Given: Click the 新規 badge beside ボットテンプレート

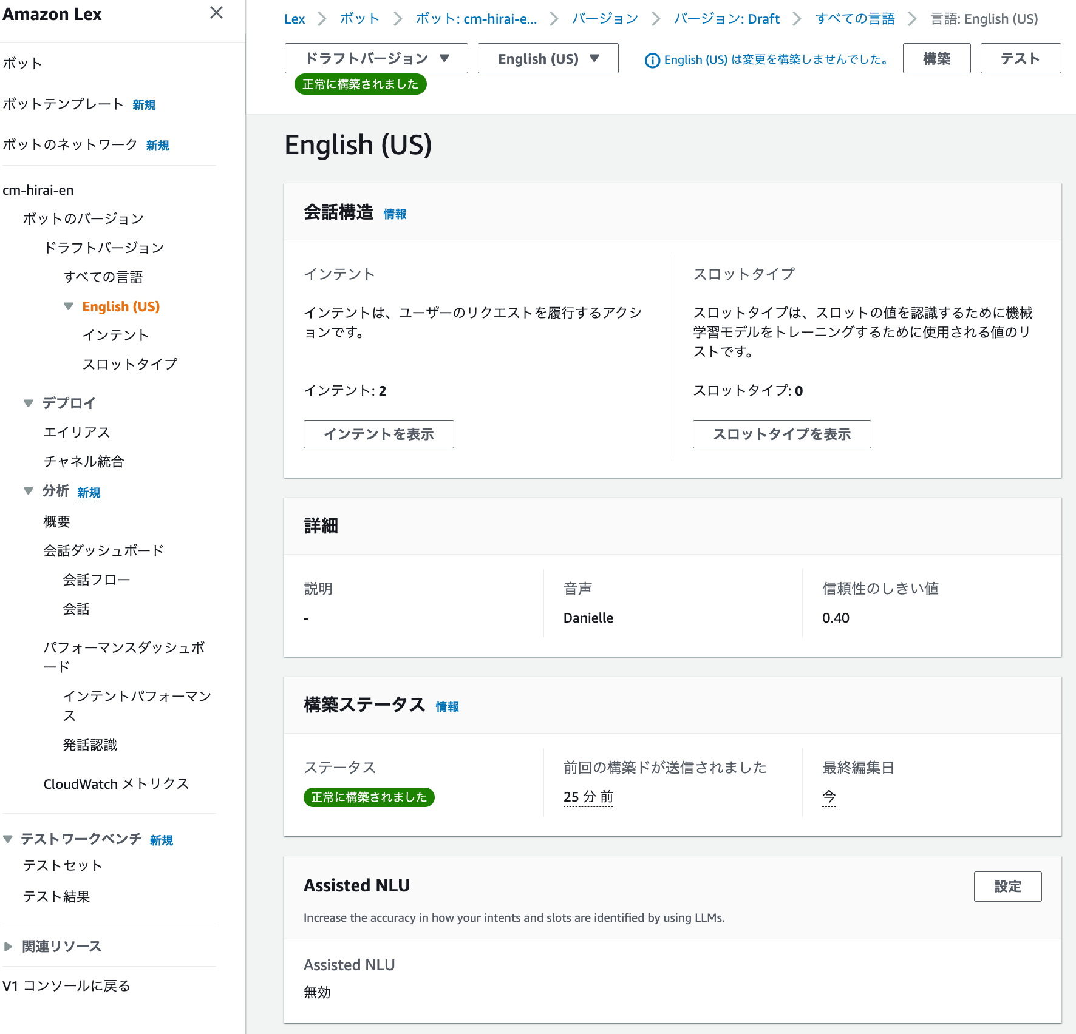Looking at the screenshot, I should (x=144, y=105).
